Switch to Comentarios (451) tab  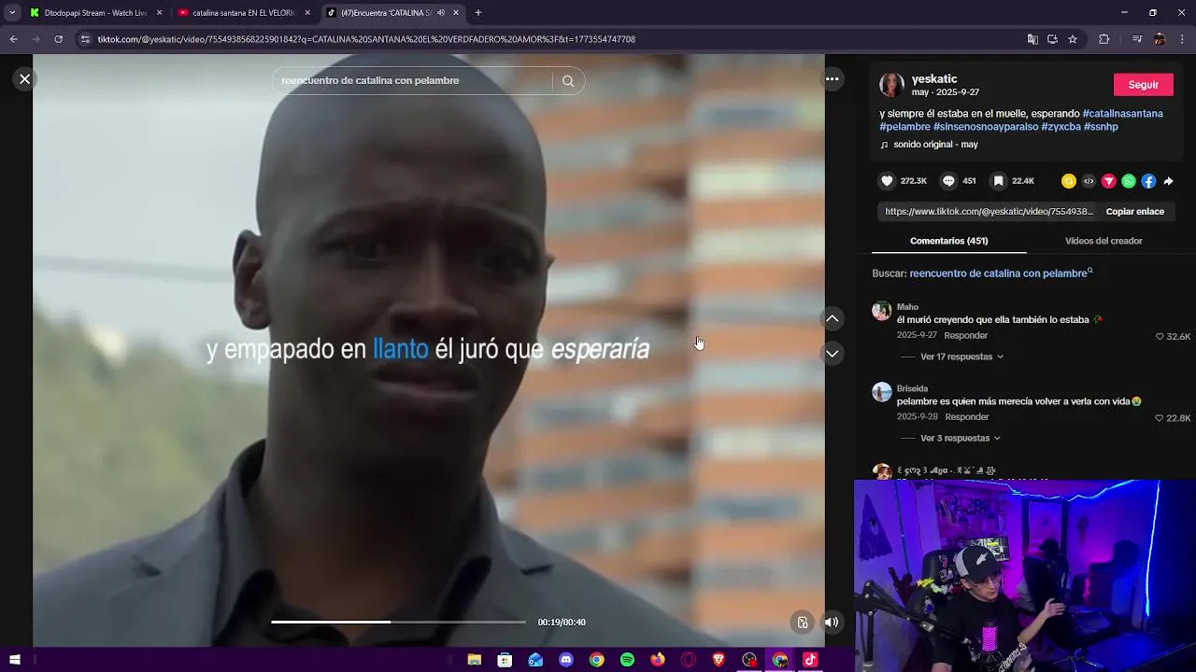[948, 241]
